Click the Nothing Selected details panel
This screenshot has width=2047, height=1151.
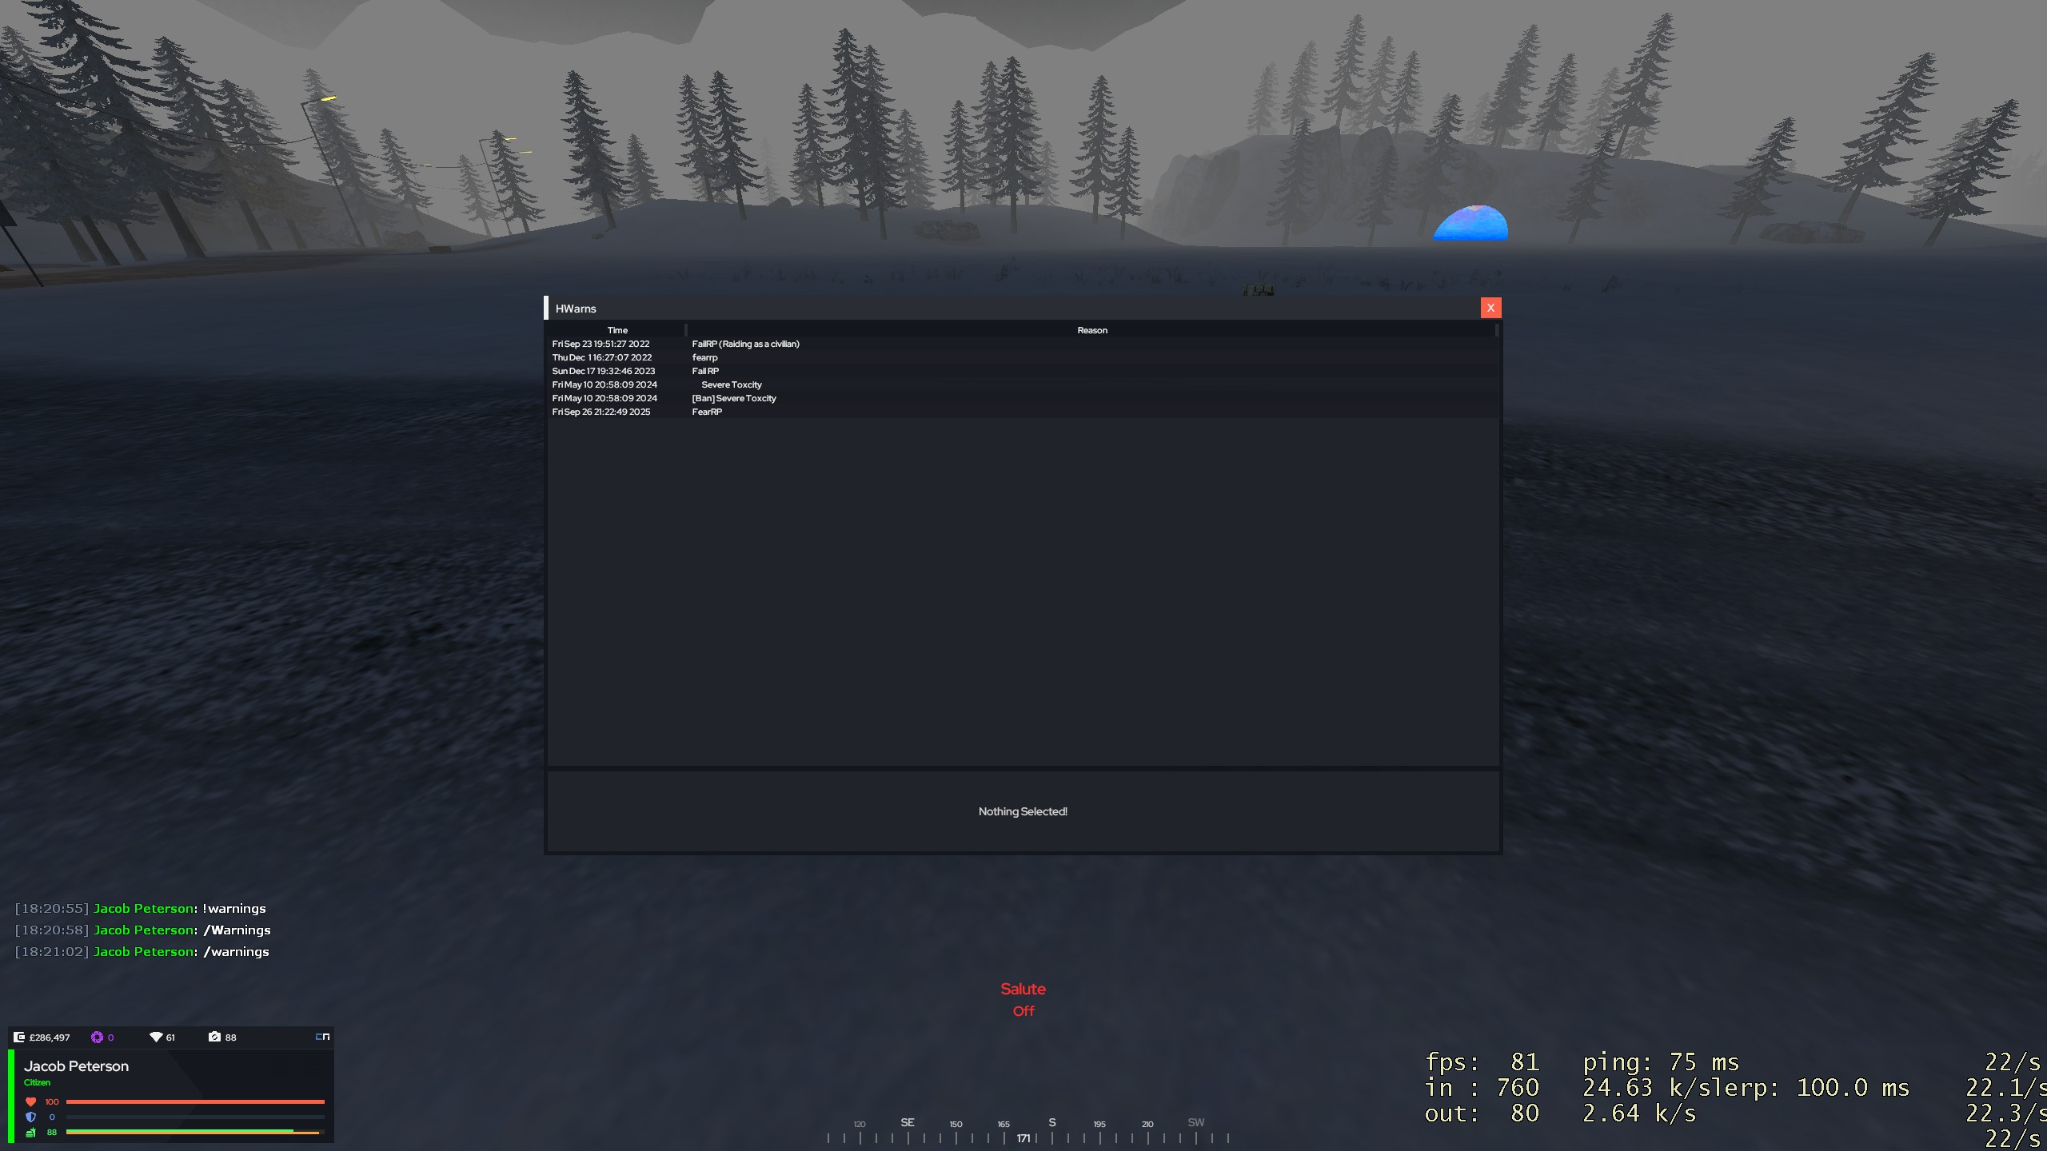(x=1023, y=811)
